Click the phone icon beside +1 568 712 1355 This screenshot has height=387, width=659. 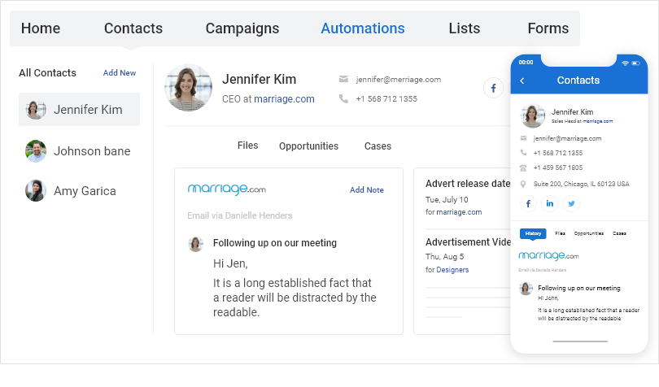(343, 98)
